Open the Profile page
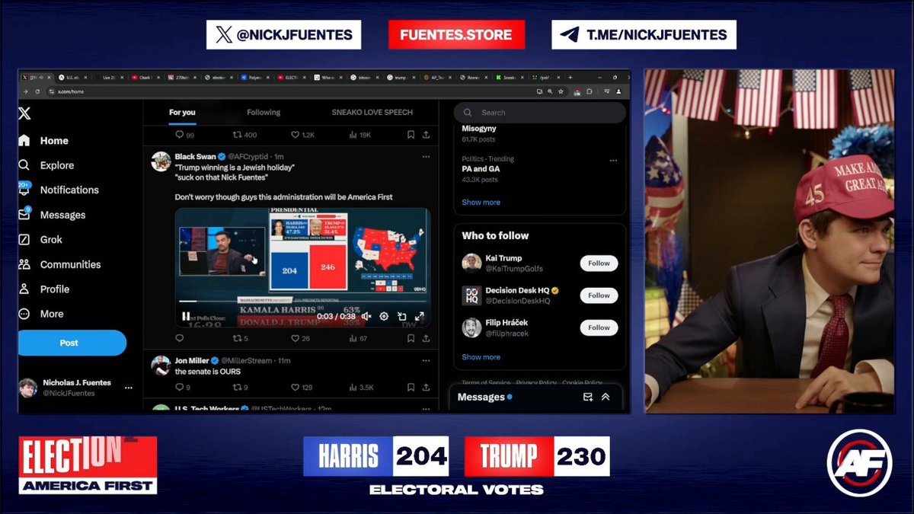The height and width of the screenshot is (514, 914). 44,289
